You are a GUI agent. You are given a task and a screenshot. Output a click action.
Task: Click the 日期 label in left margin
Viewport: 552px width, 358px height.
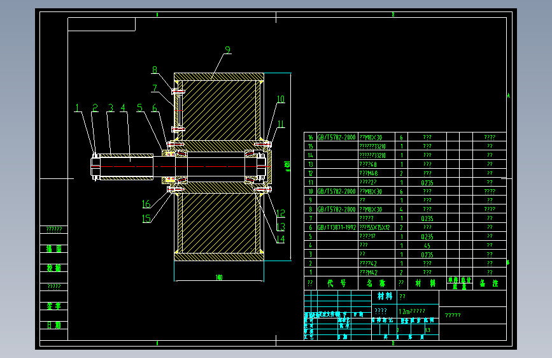click(x=54, y=326)
